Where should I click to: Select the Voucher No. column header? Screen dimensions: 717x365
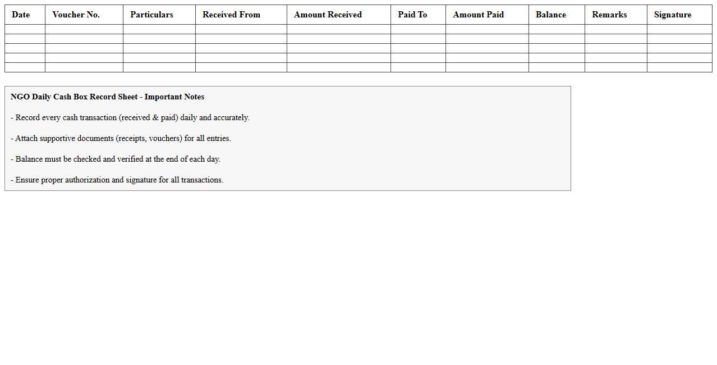(76, 15)
